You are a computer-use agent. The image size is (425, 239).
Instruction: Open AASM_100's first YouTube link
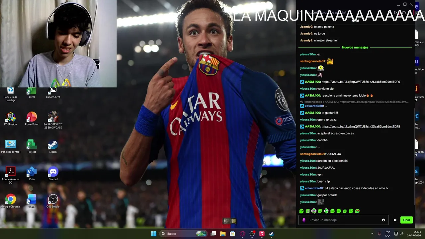[x=361, y=82]
